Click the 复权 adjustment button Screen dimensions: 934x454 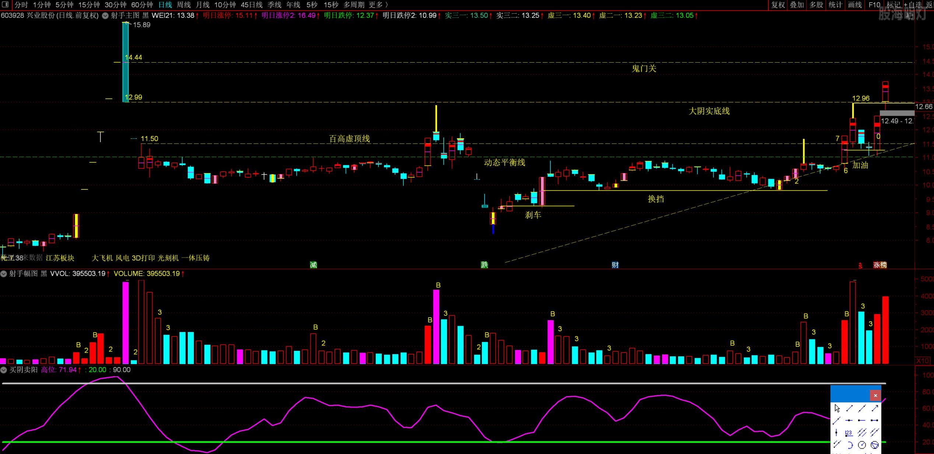tap(778, 4)
